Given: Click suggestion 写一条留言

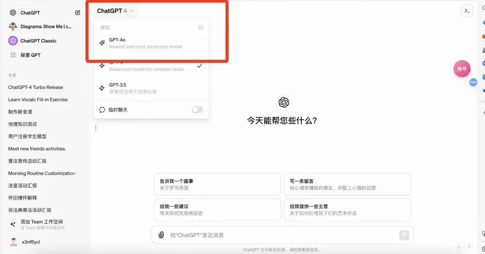Looking at the screenshot, I should click(347, 184).
